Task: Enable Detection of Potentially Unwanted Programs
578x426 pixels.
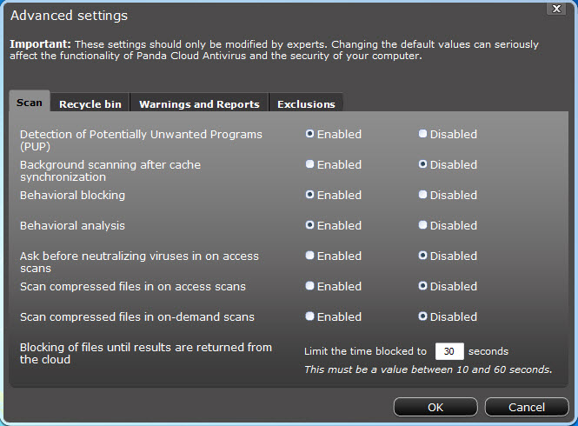Action: click(309, 134)
